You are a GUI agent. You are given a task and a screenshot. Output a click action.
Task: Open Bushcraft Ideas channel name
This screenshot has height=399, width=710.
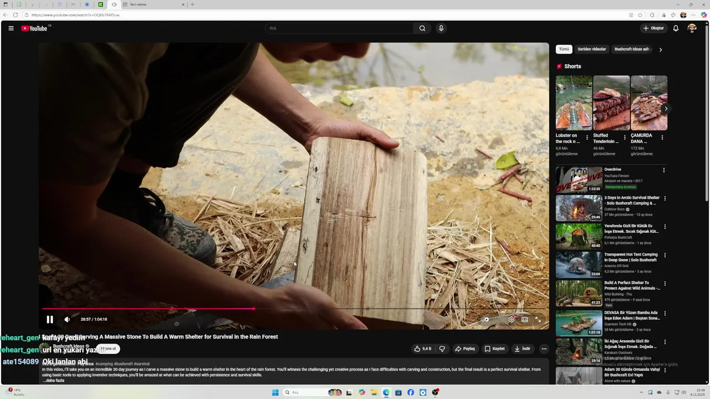click(69, 346)
